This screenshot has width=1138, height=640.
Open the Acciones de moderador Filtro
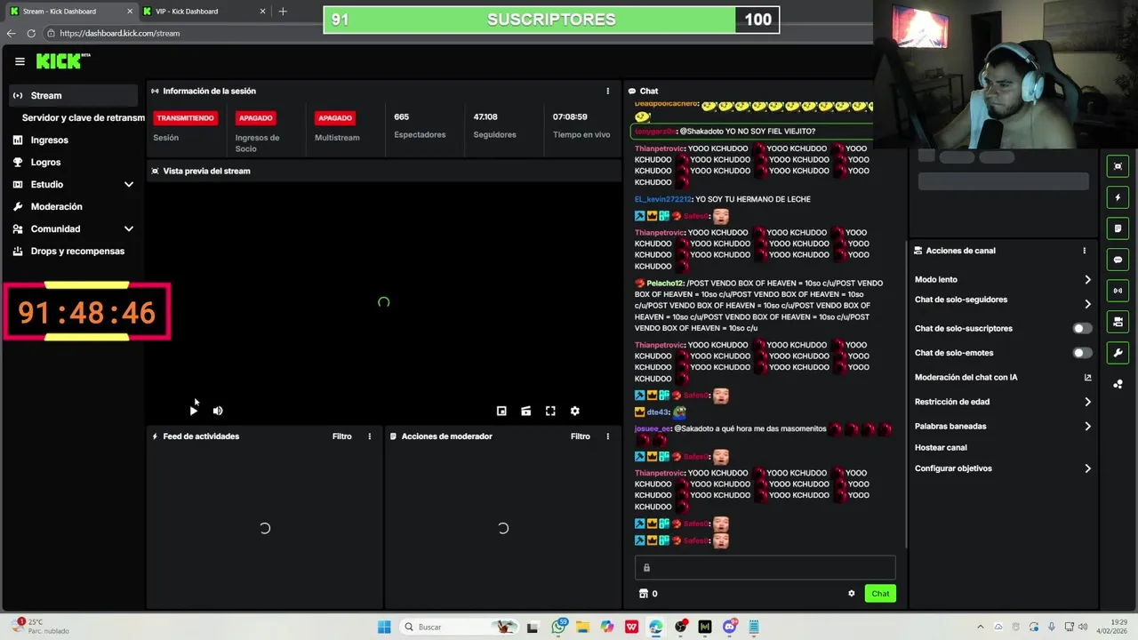581,436
